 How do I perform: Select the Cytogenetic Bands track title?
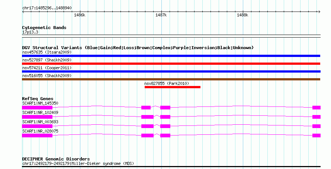tap(44, 28)
